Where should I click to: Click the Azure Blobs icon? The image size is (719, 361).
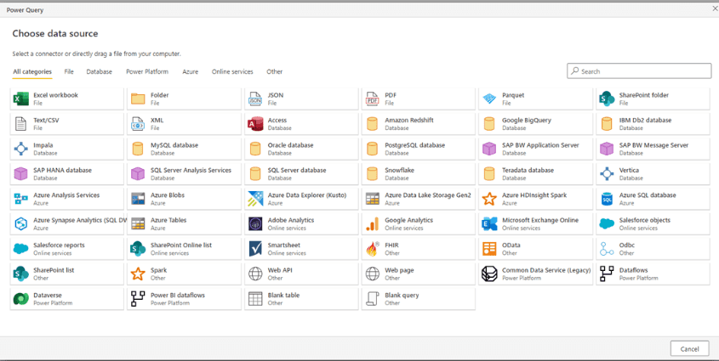point(138,199)
